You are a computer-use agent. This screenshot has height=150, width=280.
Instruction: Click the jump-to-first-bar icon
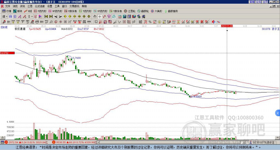46,16
